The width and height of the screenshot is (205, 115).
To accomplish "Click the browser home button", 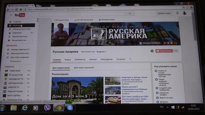I will [20, 9].
